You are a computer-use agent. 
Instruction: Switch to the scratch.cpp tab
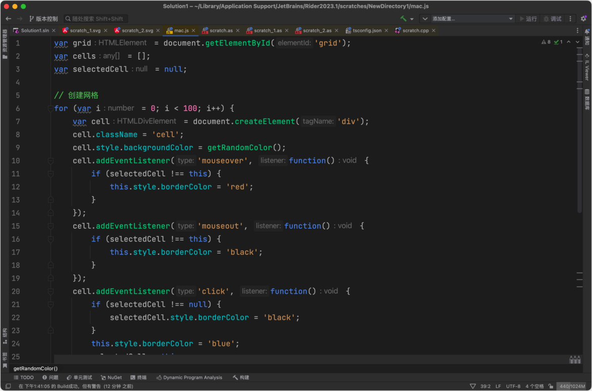(415, 31)
